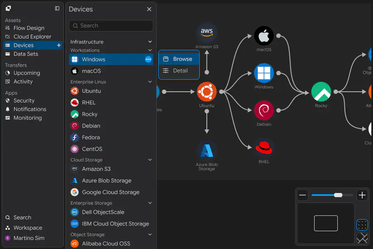Open Windows device more options button
Screen dimensions: 373x249
coord(148,59)
